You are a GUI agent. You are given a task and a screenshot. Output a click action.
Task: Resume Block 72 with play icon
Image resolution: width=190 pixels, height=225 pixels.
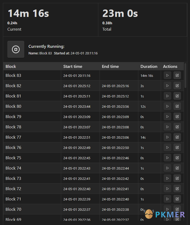167,189
